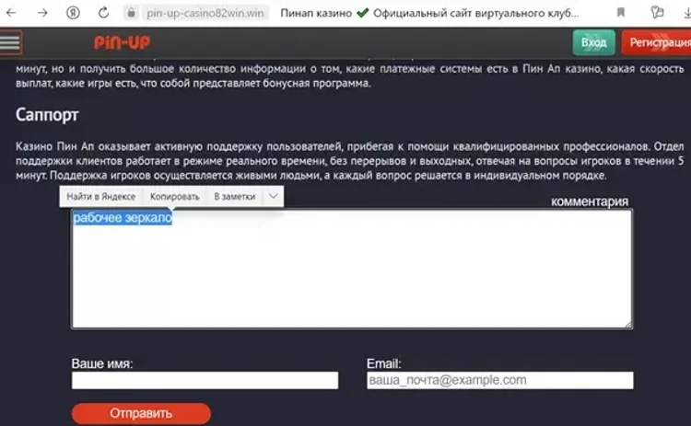Click highlighted text рабочее зеркало
Screen dimensions: 691x426
(123, 218)
